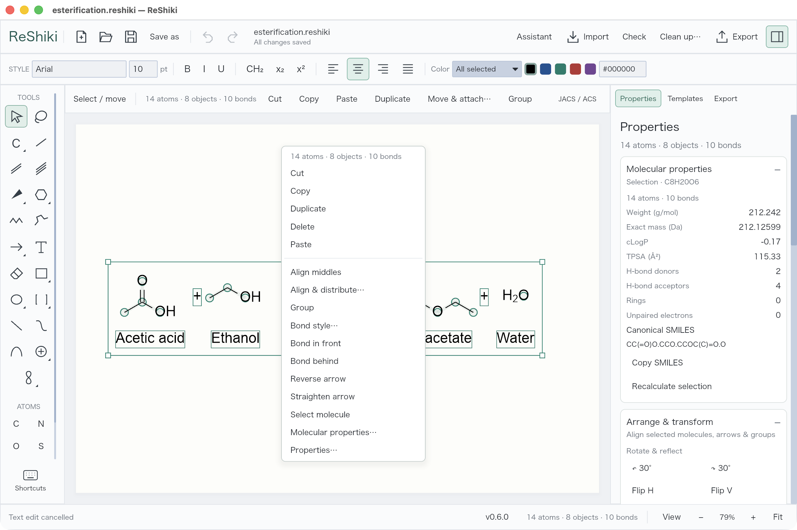
Task: Select the hexagon ring tool
Action: (x=41, y=195)
